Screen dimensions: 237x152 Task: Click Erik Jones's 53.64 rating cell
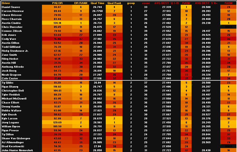(x=57, y=35)
